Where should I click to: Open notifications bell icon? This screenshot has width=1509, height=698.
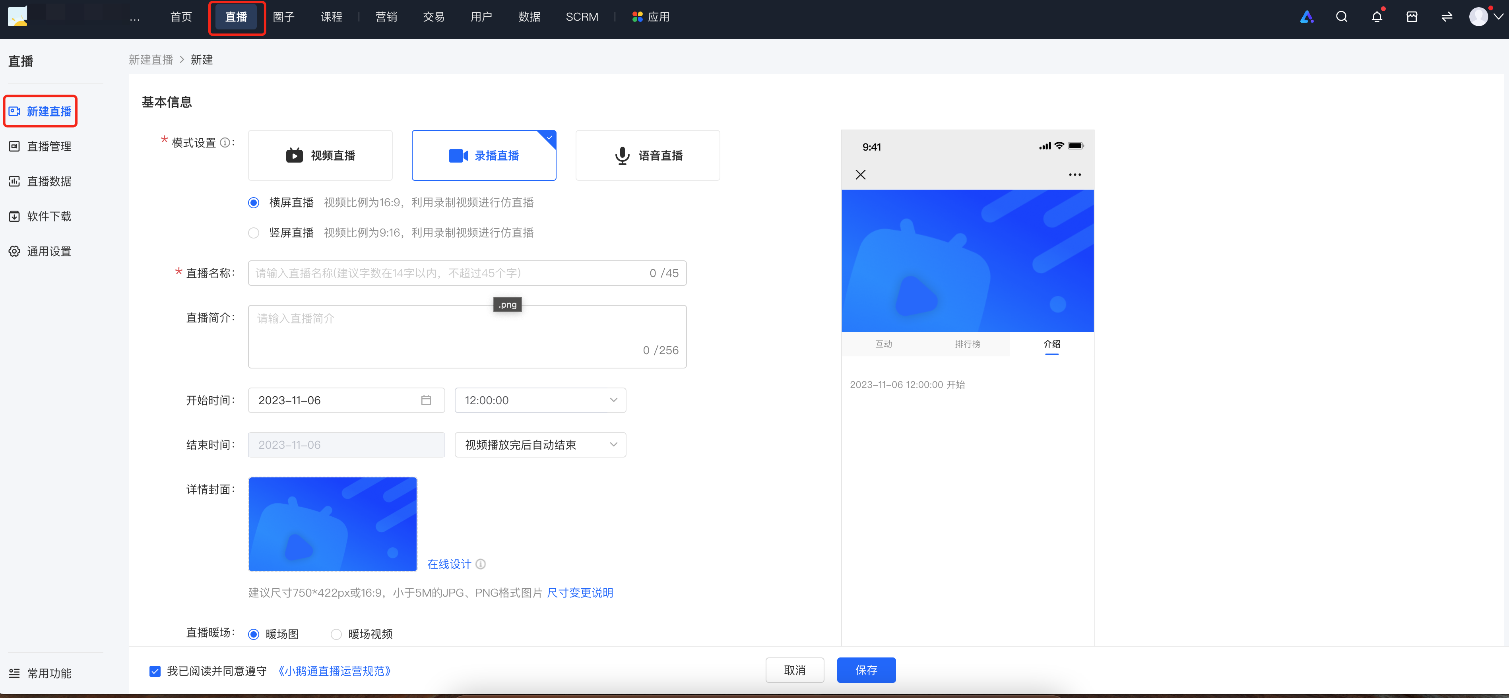point(1377,17)
